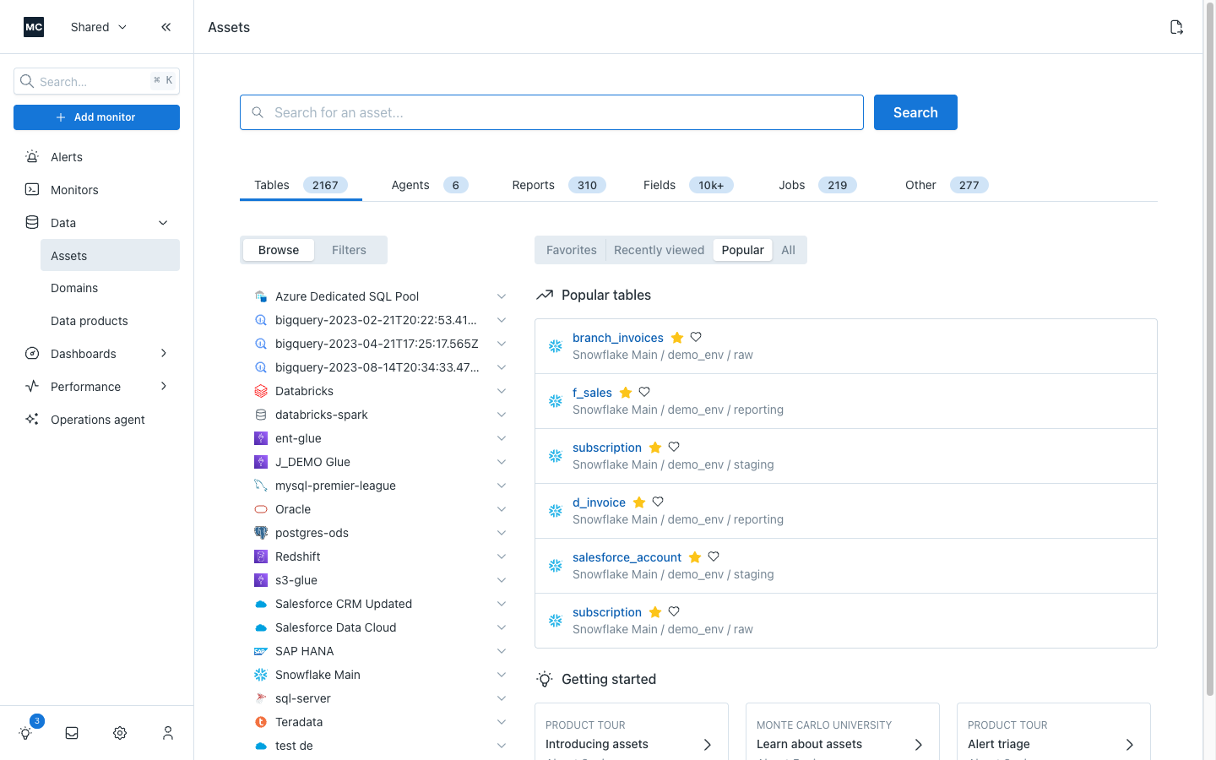Click the export page icon top right

click(1176, 26)
